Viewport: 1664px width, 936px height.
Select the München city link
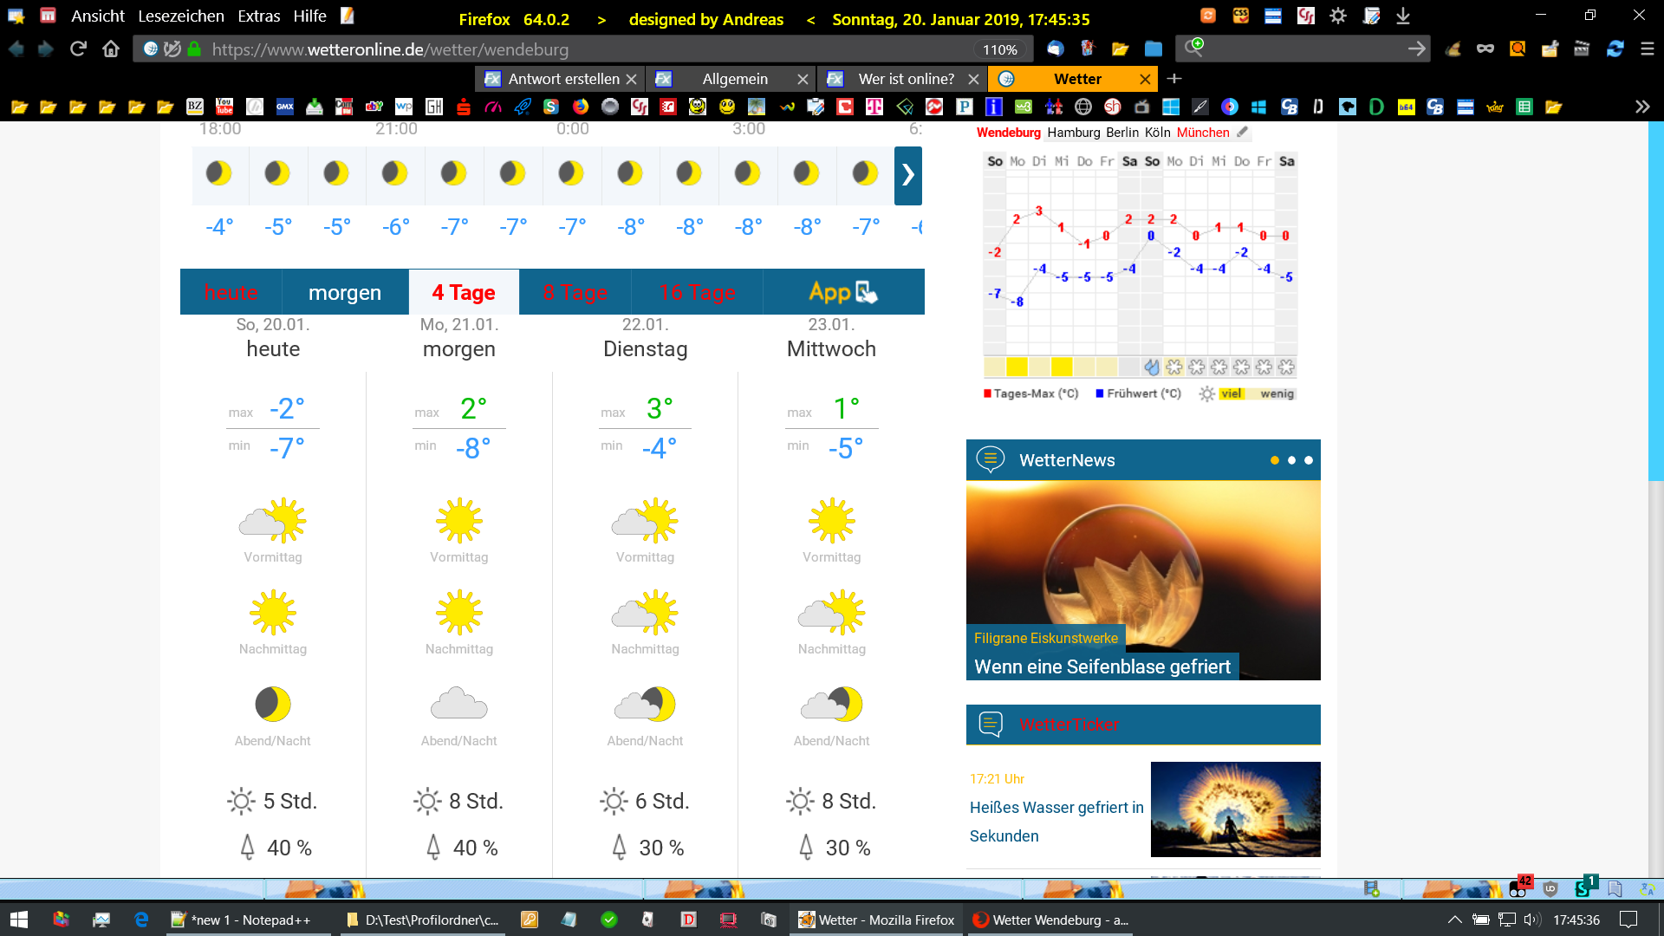point(1202,133)
